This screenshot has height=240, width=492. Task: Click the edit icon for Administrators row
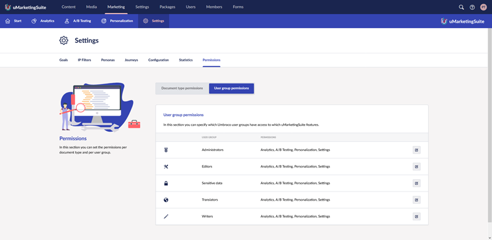(x=416, y=150)
